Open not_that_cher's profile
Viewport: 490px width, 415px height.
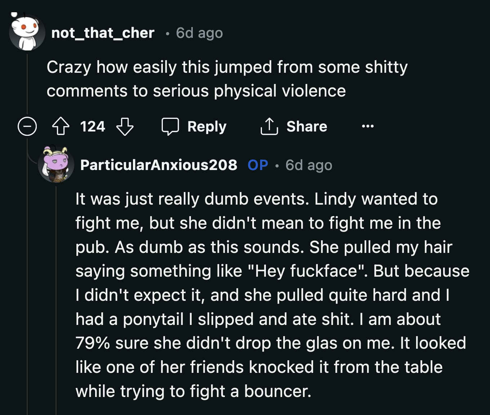[x=102, y=33]
